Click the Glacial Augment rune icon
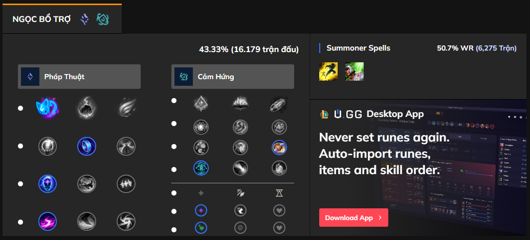Screen dimensions: 530x240 pos(201,104)
